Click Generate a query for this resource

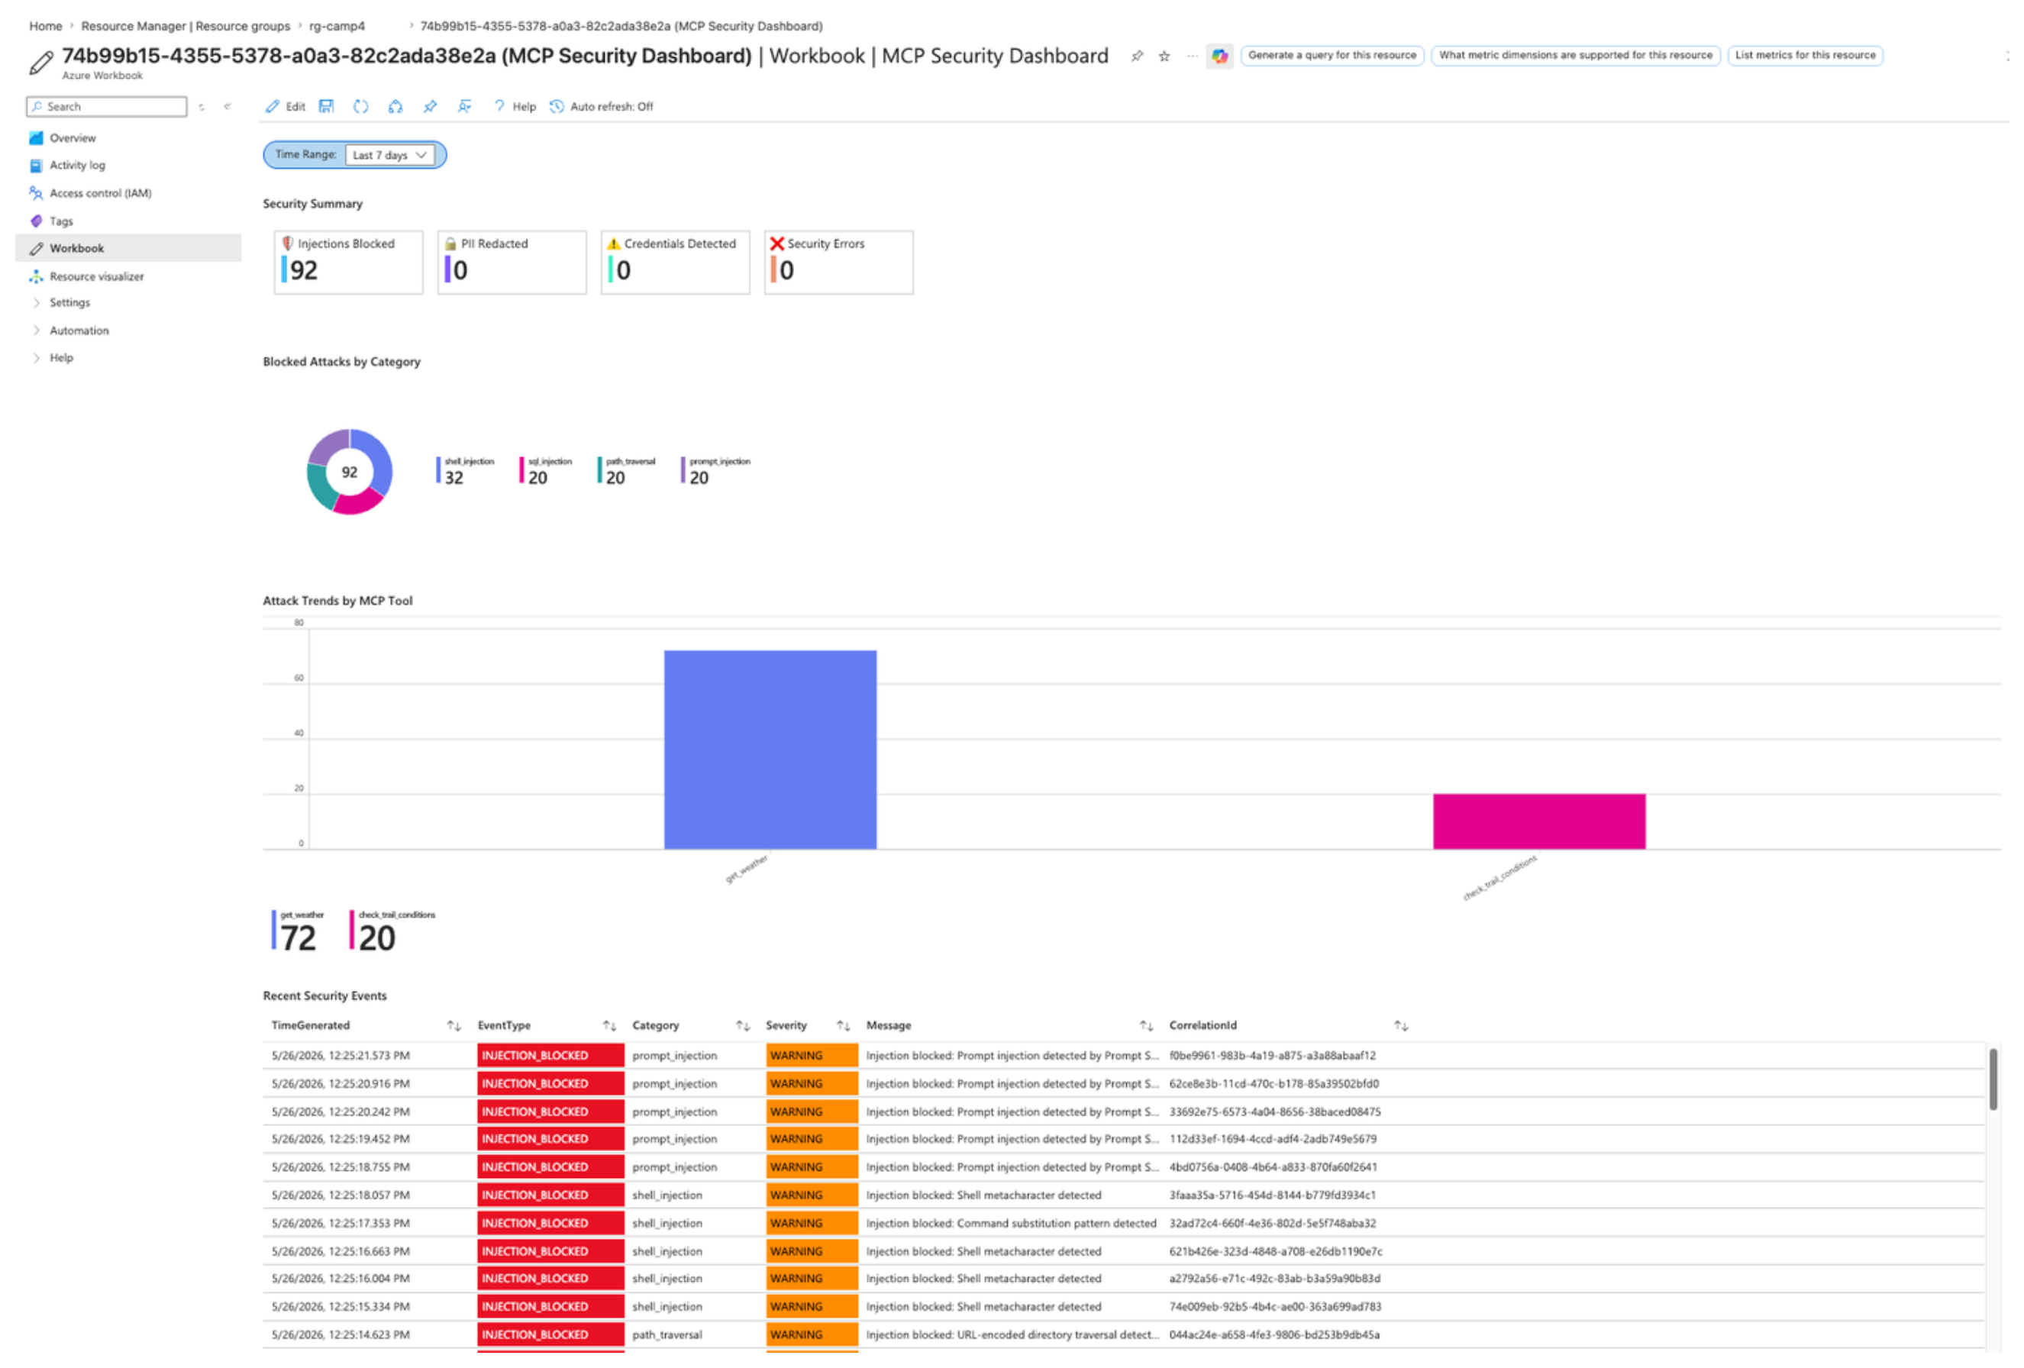1332,55
